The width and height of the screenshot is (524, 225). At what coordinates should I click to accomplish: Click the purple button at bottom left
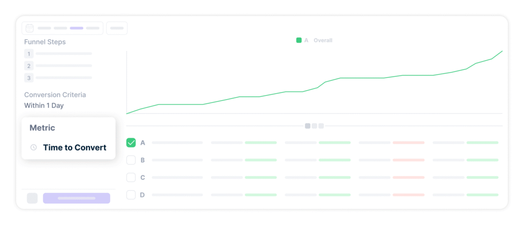pos(76,198)
